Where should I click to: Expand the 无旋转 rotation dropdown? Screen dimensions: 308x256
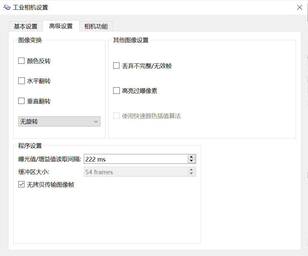coord(59,122)
